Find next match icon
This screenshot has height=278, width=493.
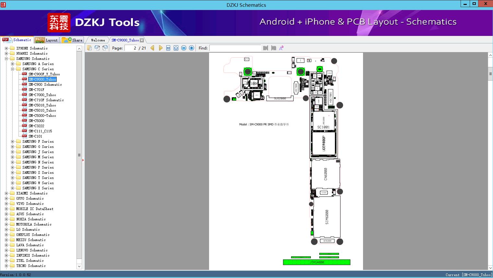[274, 48]
